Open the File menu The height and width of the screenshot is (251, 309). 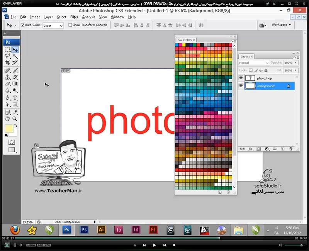[x=13, y=17]
